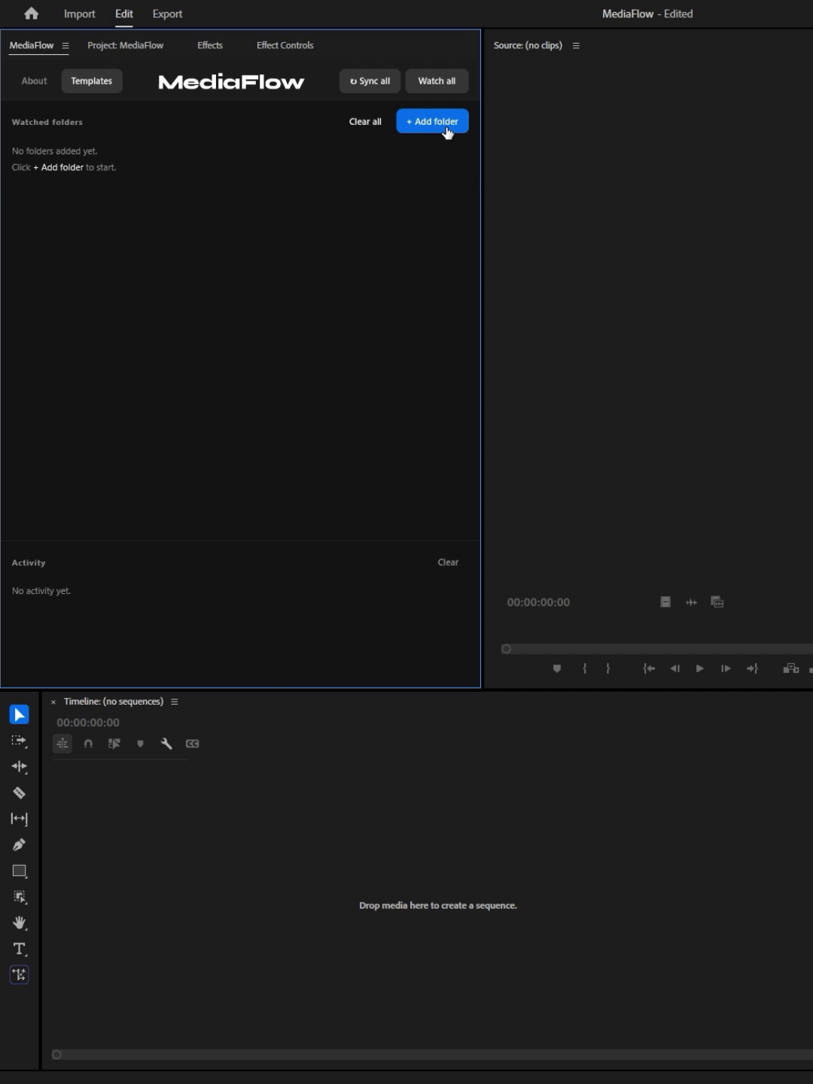Click the MediaFlow logo
The image size is (813, 1084).
[x=231, y=82]
